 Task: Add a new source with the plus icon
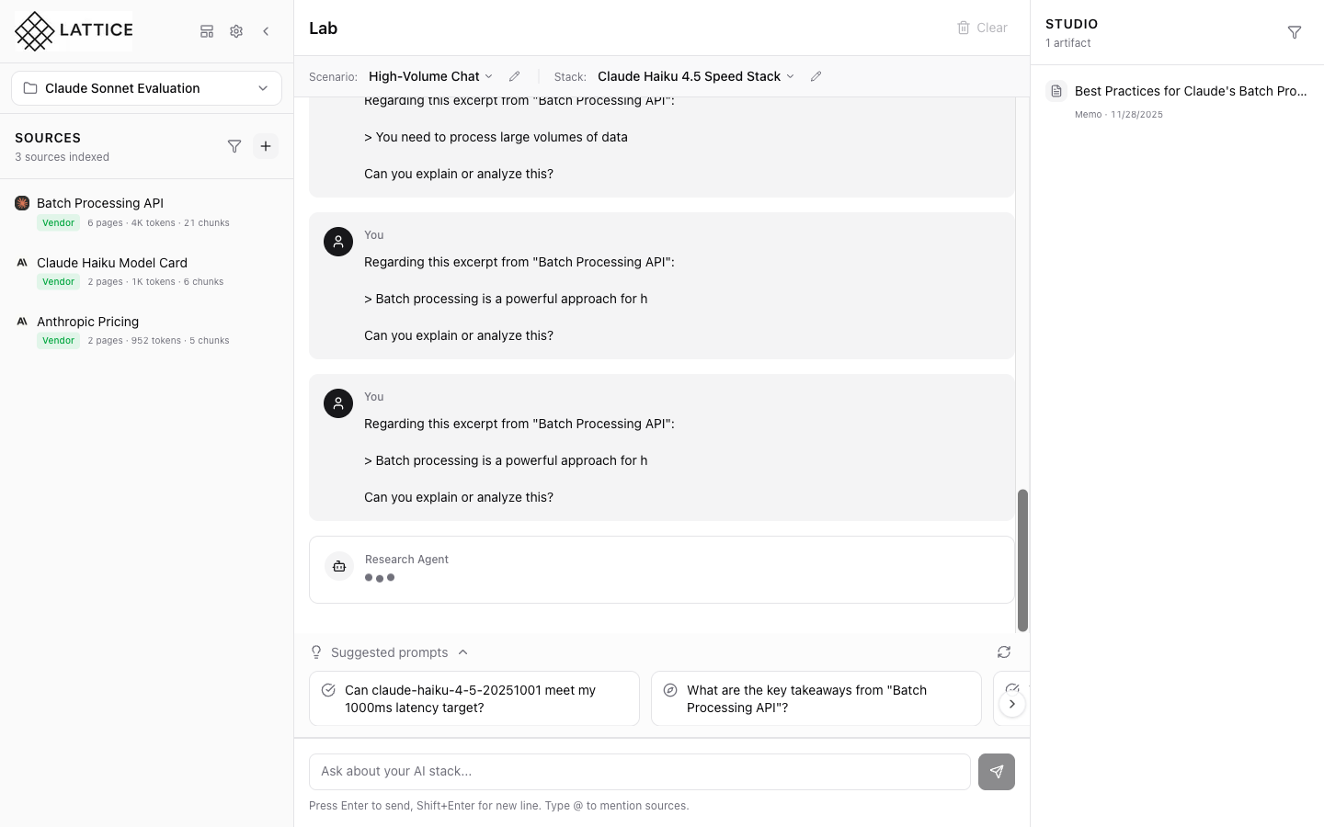(x=266, y=146)
